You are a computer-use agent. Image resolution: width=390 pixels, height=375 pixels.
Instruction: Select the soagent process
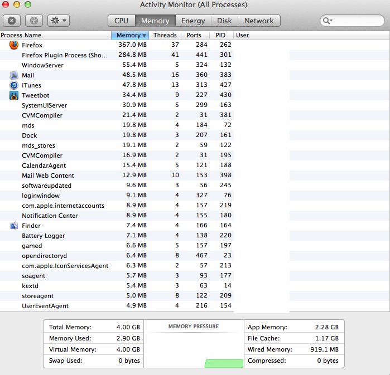(x=195, y=276)
